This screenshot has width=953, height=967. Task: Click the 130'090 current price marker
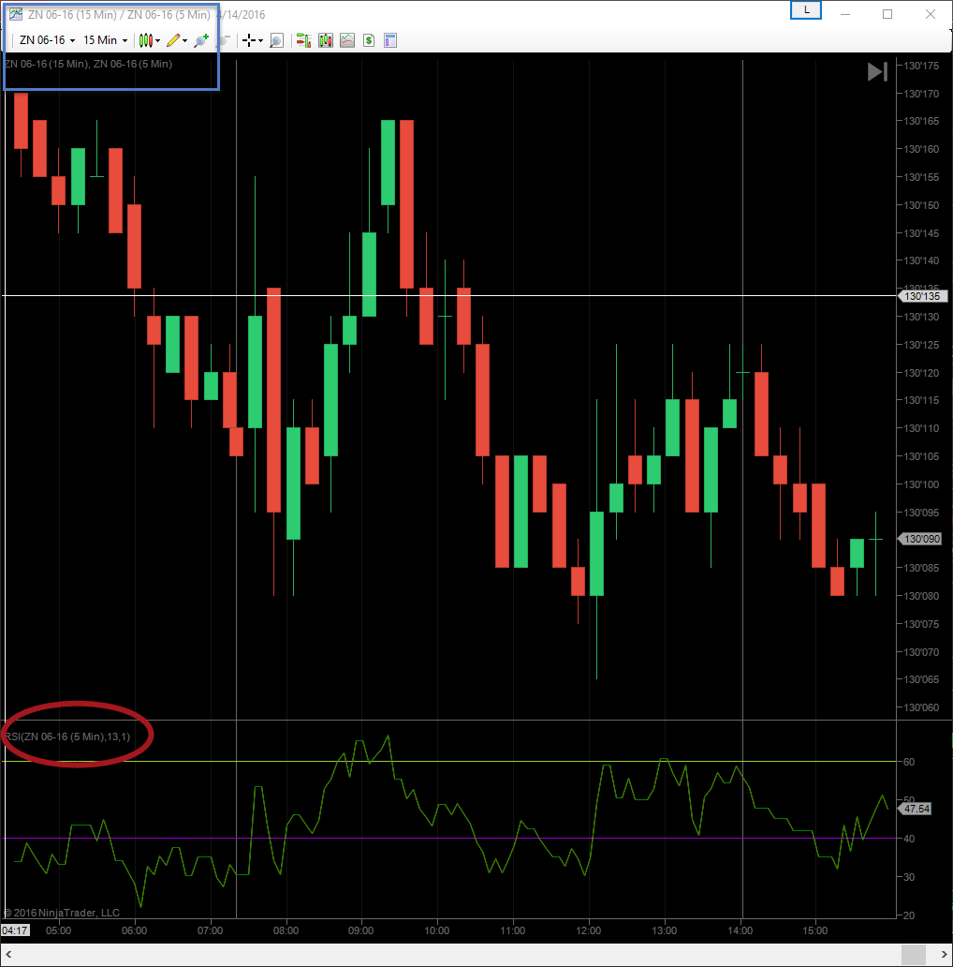click(920, 539)
